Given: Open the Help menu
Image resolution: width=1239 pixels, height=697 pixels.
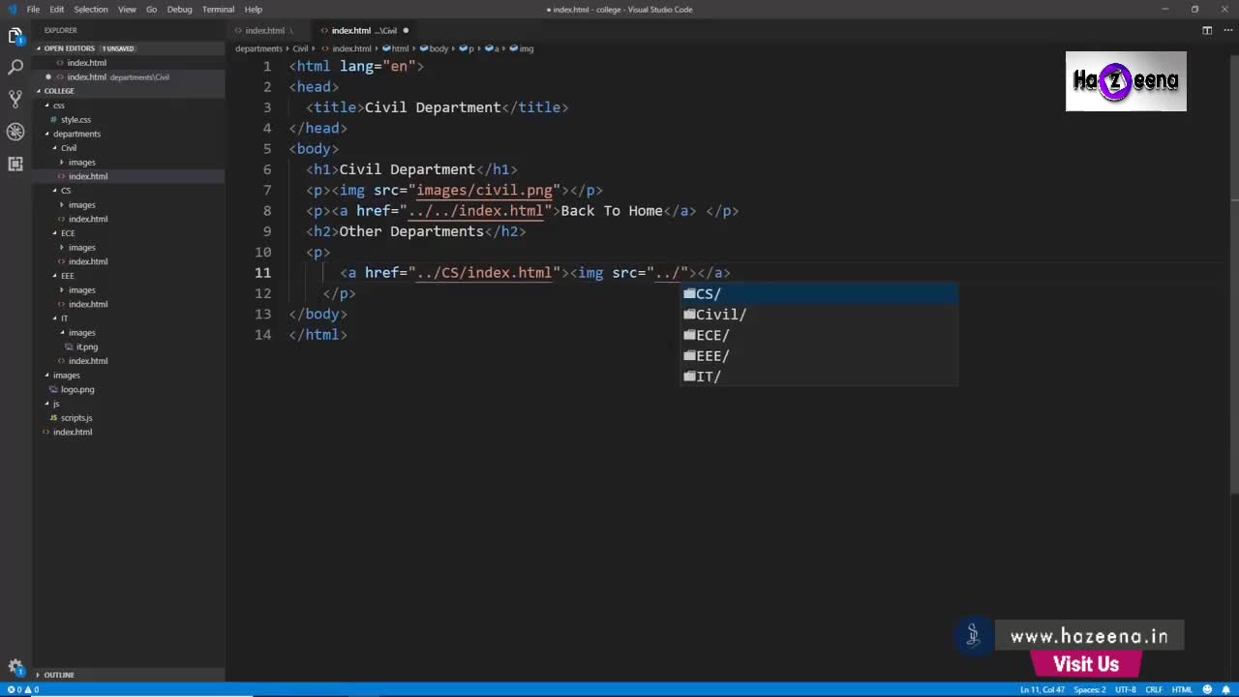Looking at the screenshot, I should coord(253,9).
